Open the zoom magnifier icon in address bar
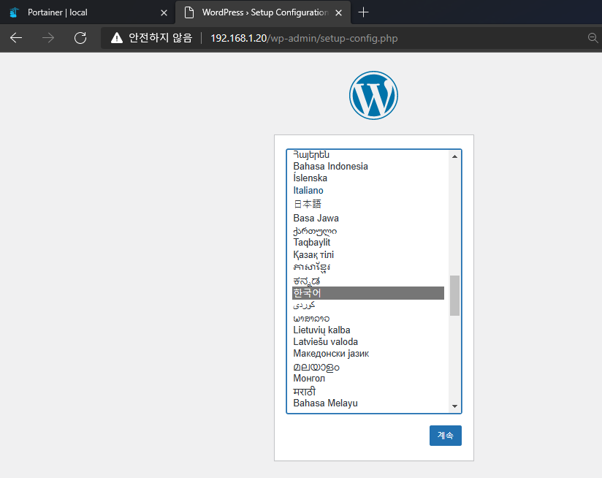This screenshot has width=602, height=478. pyautogui.click(x=593, y=38)
